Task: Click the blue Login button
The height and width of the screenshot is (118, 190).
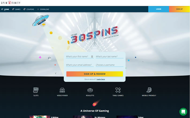Action: pos(159,9)
